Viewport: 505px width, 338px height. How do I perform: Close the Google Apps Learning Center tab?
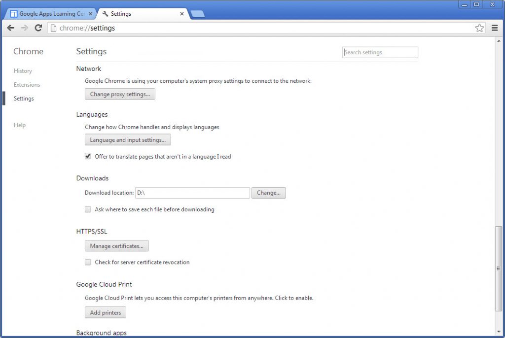90,14
